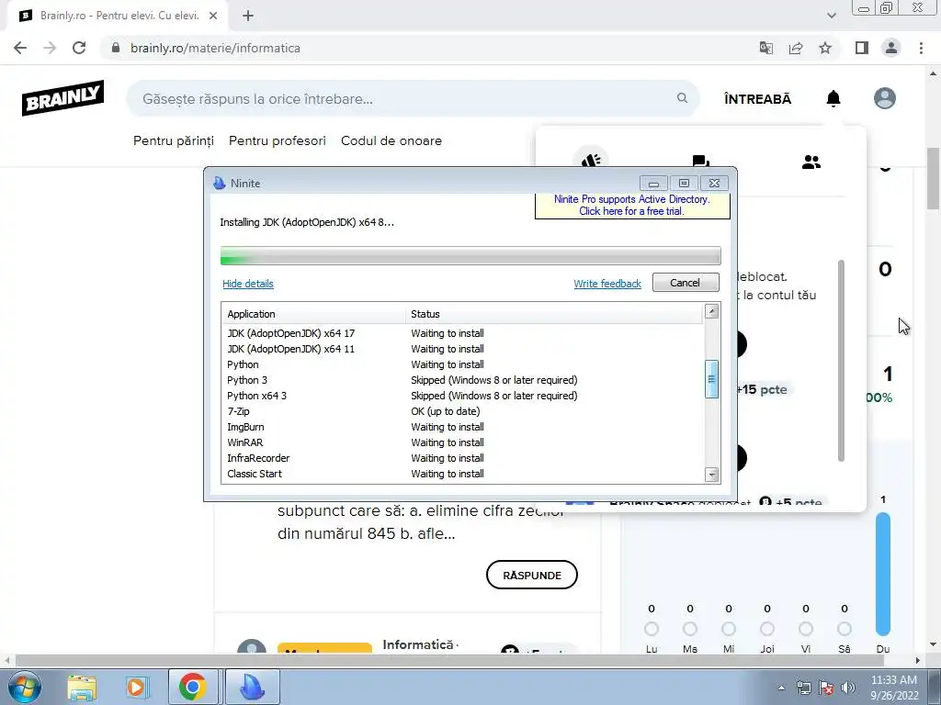The width and height of the screenshot is (941, 705).
Task: Click Ninite list scroll up arrow
Action: tap(711, 311)
